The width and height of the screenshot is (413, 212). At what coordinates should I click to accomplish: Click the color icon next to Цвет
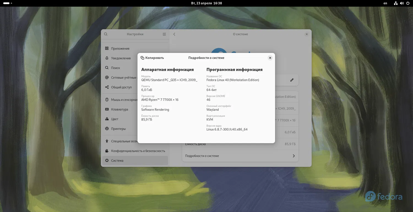[x=107, y=119]
